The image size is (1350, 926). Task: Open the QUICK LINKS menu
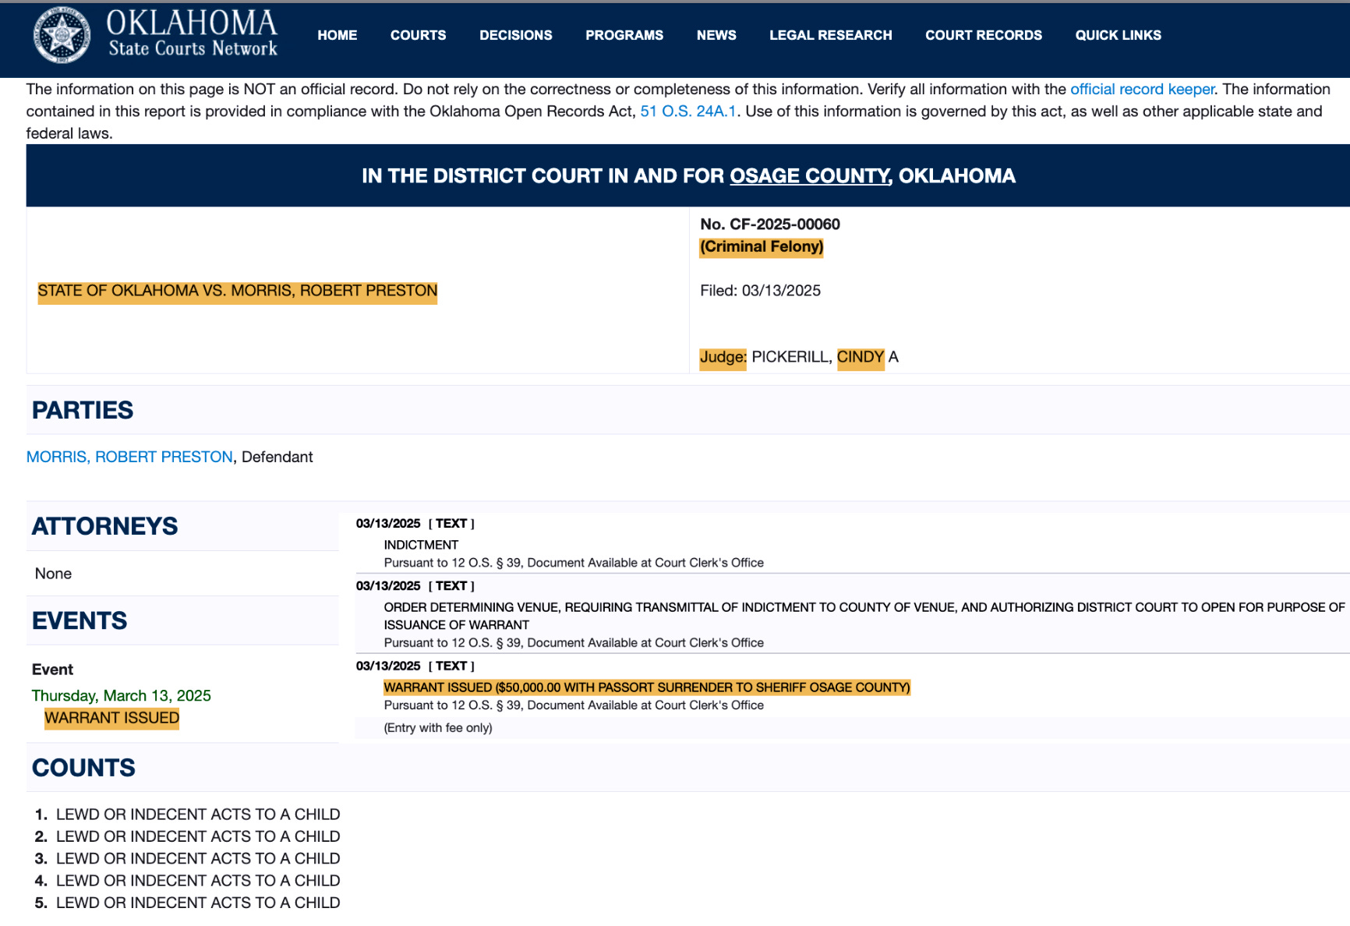click(x=1118, y=35)
